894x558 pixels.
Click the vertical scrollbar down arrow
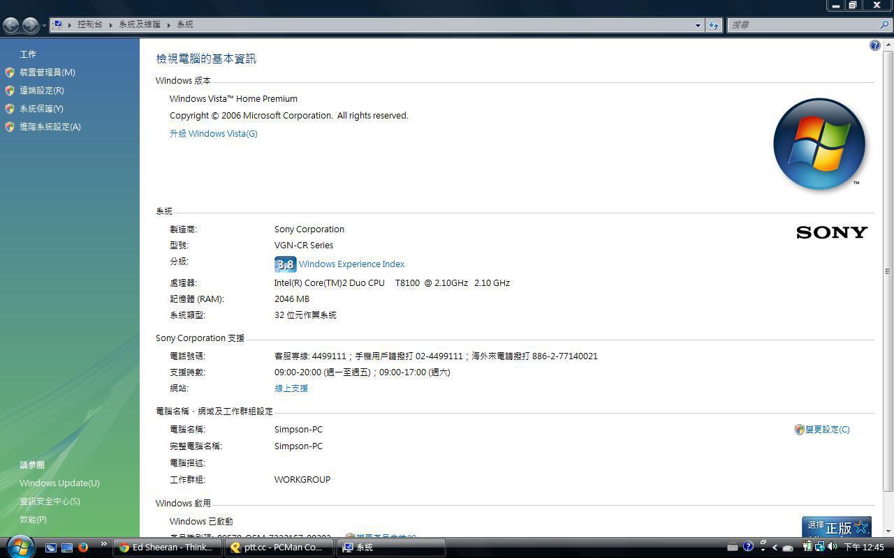click(x=888, y=531)
